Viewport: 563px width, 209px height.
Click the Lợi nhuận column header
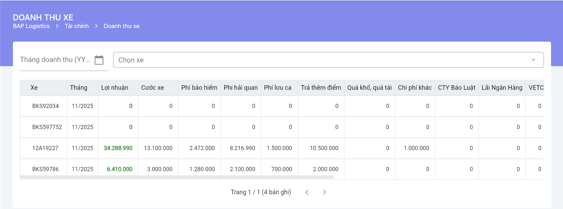coord(115,88)
